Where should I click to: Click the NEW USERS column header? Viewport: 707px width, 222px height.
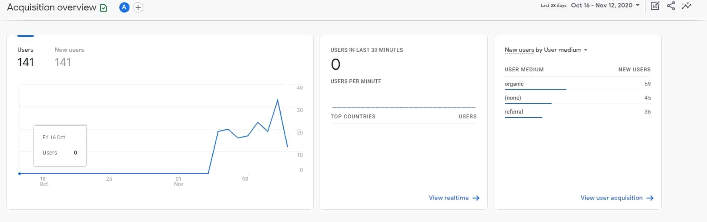pyautogui.click(x=634, y=69)
